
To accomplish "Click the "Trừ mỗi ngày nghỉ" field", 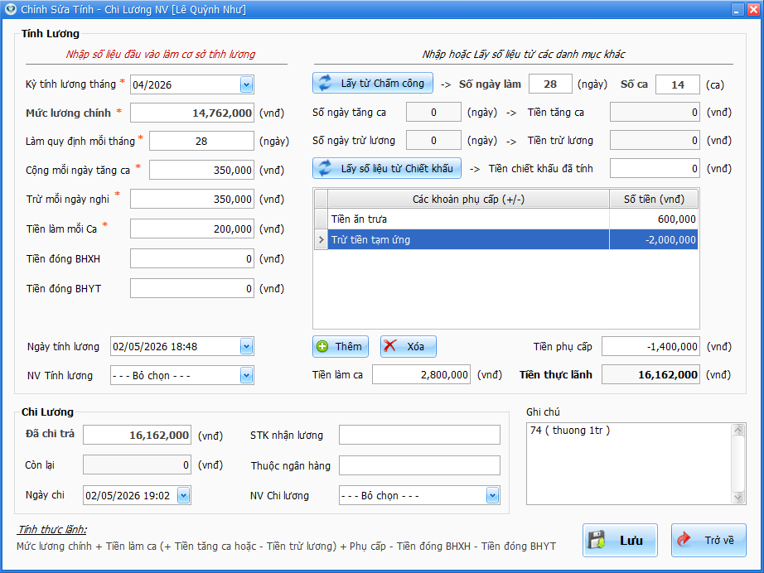I will [x=192, y=199].
